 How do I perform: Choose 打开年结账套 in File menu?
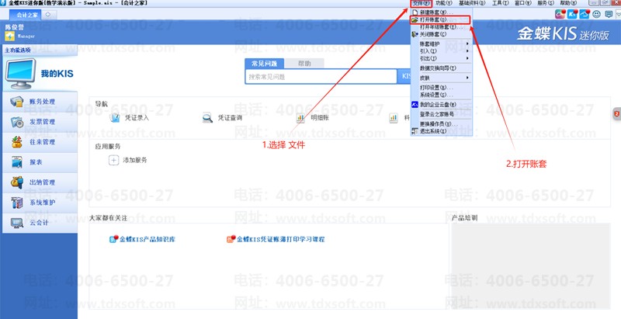click(441, 27)
